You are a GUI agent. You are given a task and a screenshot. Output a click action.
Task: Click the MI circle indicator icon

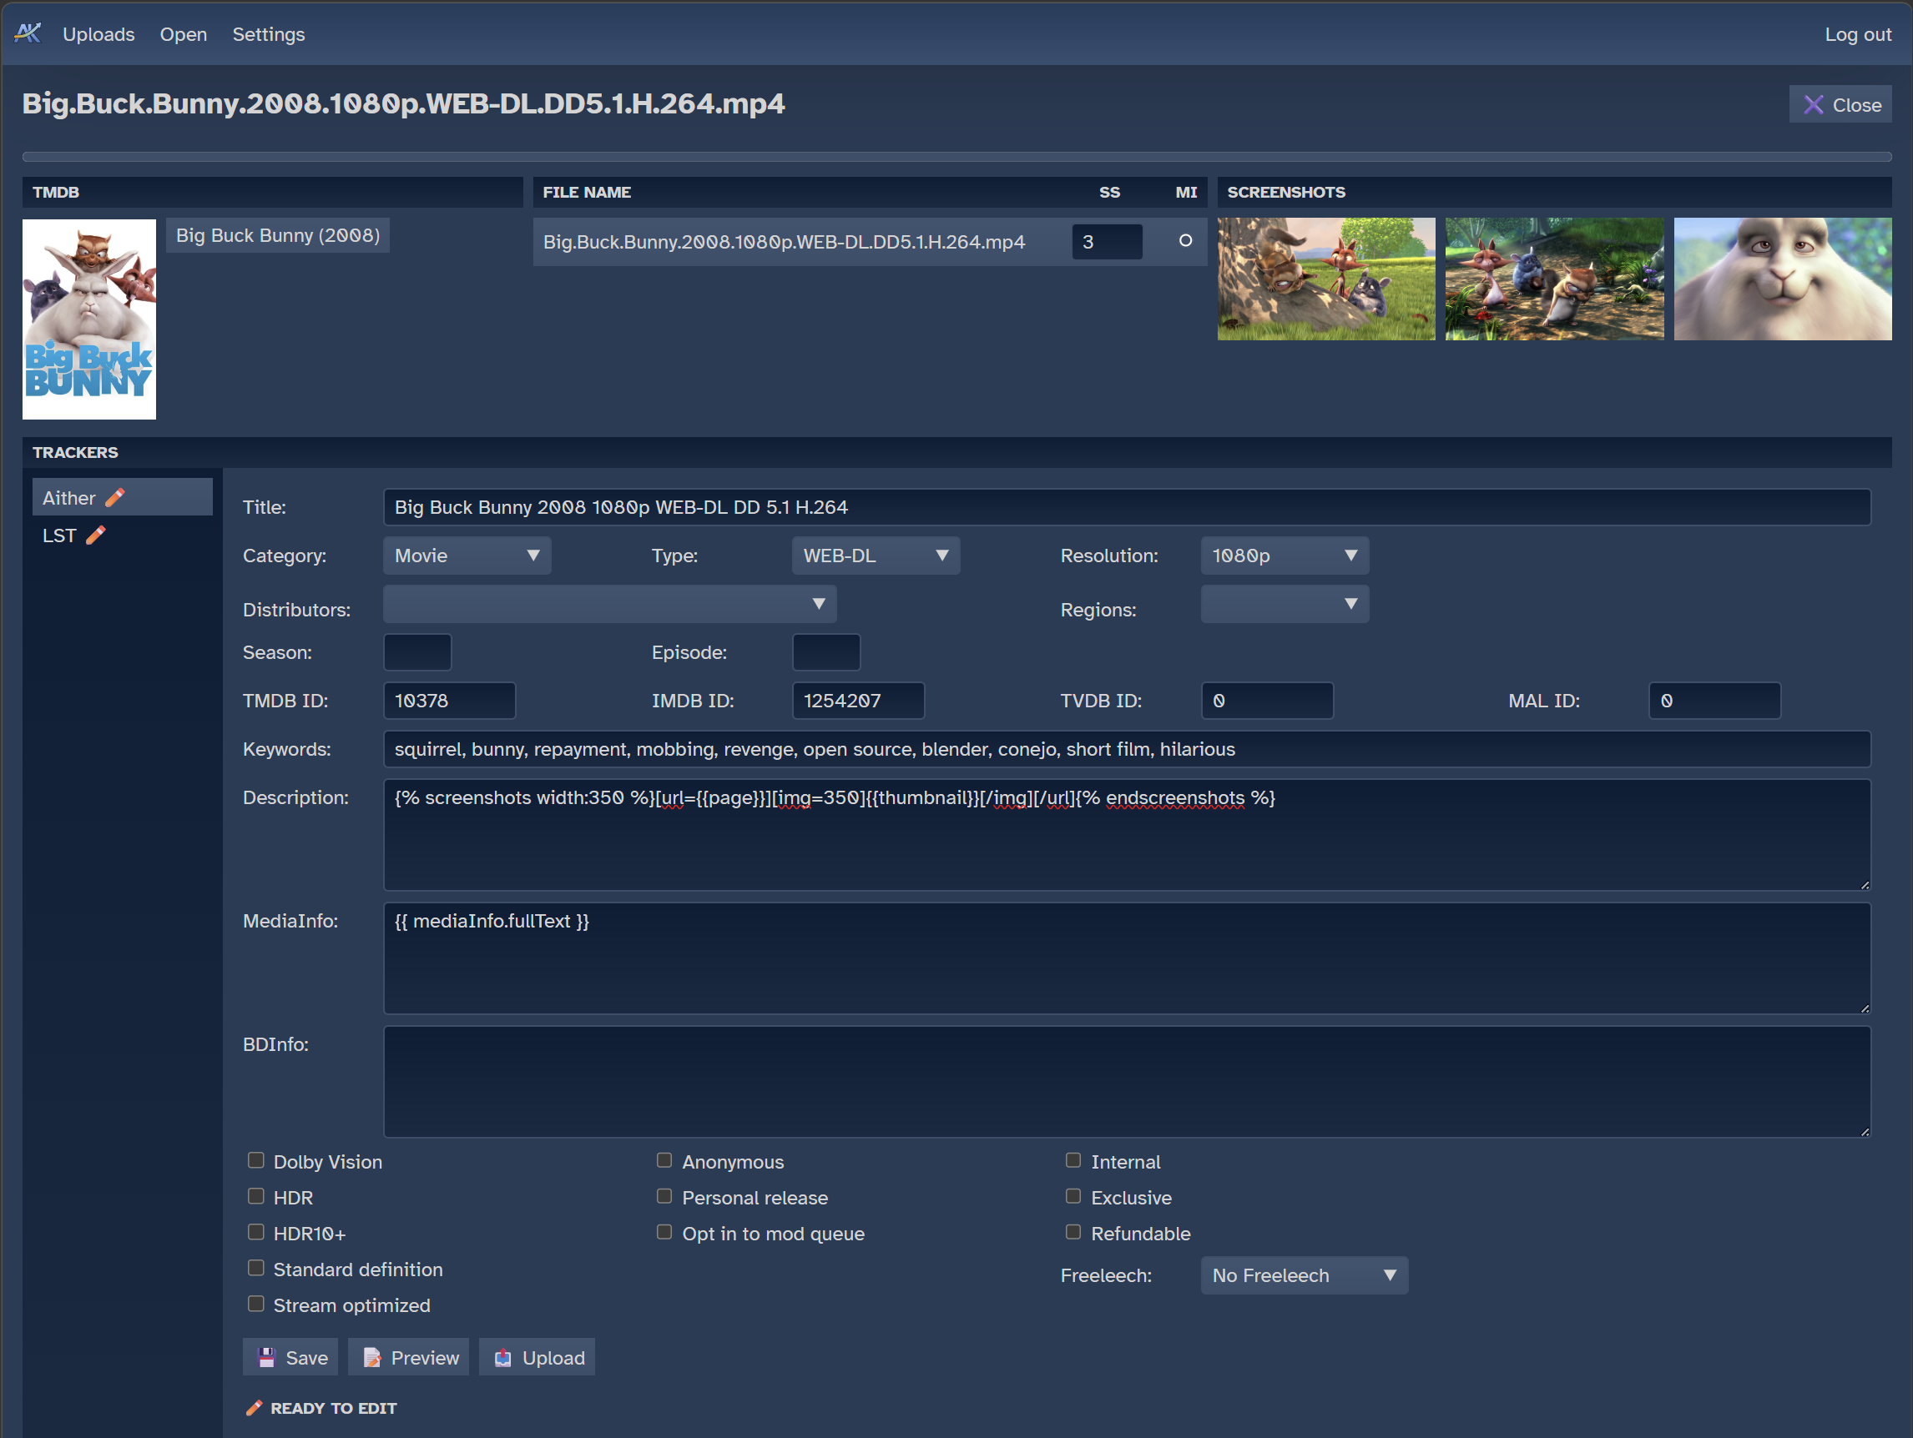[x=1185, y=240]
